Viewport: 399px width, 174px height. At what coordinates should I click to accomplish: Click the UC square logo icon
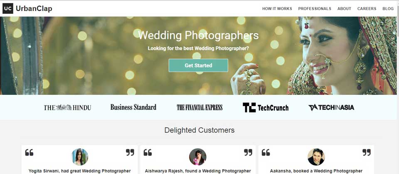point(8,8)
